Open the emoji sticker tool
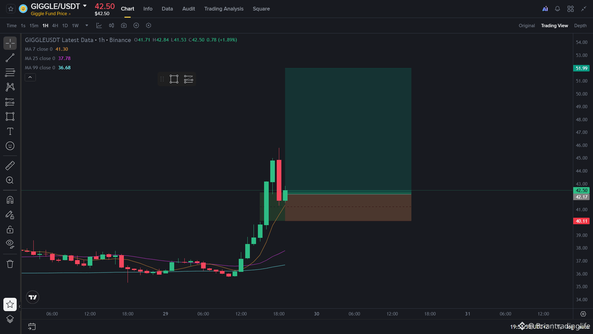Viewport: 593px width, 334px height. 10,146
